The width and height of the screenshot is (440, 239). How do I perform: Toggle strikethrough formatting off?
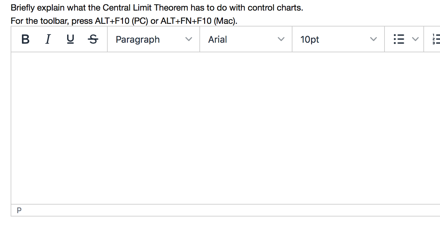93,39
